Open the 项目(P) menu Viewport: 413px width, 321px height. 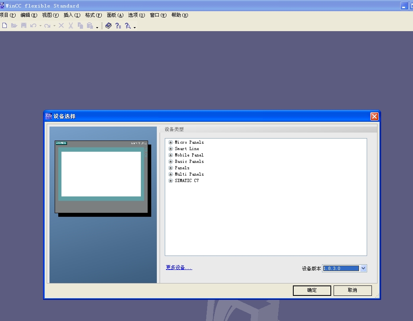point(8,15)
